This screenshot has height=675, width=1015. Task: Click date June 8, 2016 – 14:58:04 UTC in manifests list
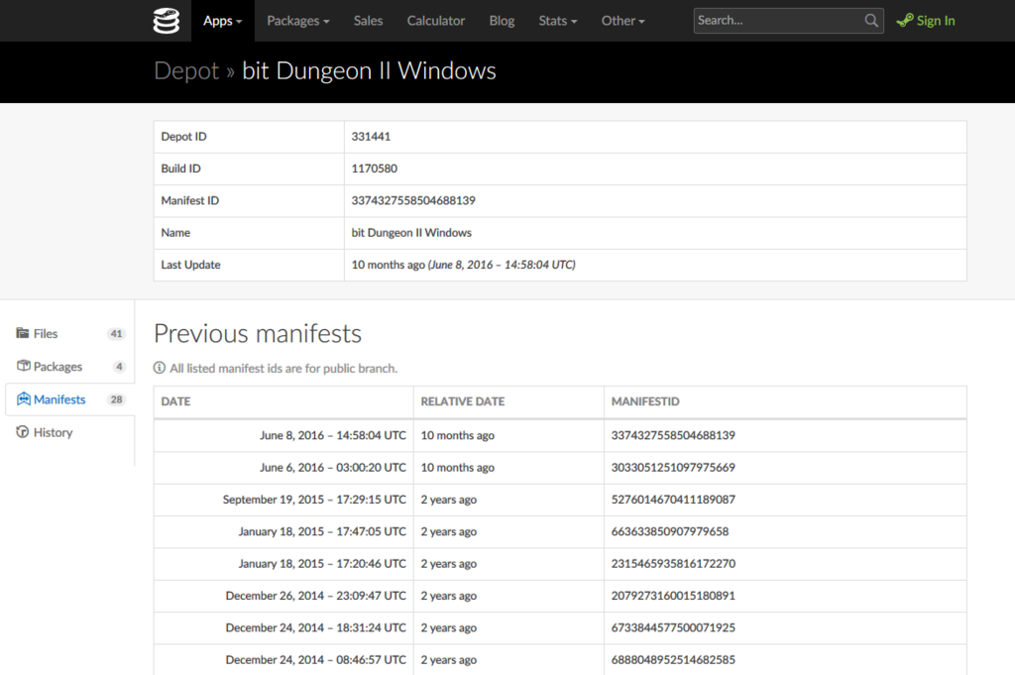(x=333, y=435)
